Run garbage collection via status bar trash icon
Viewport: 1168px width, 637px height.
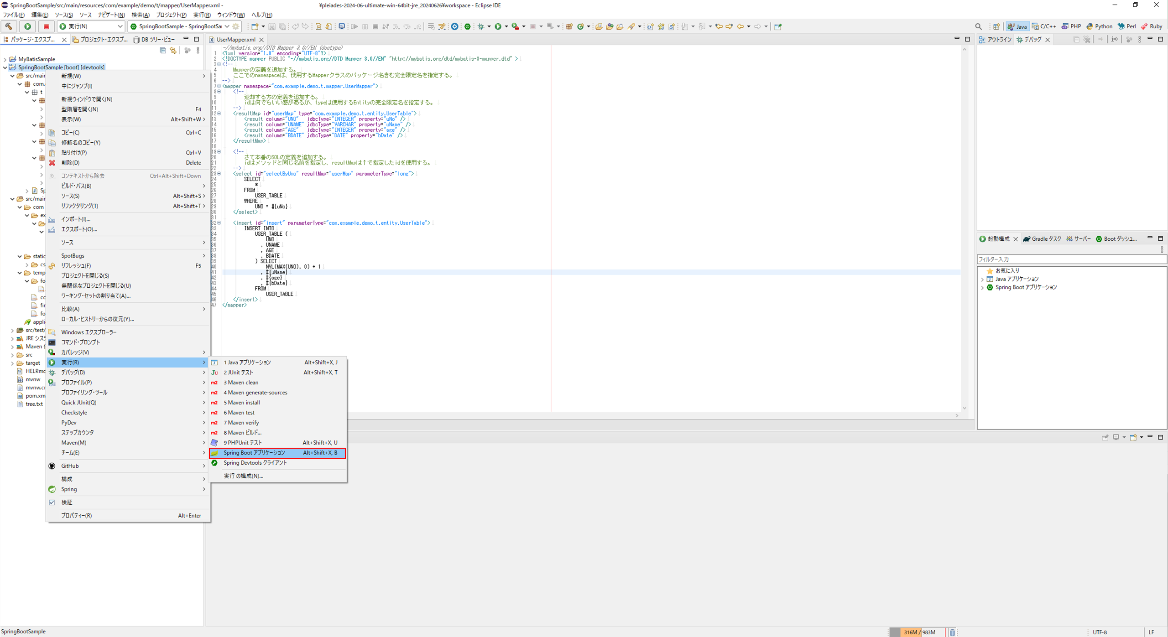click(x=952, y=632)
